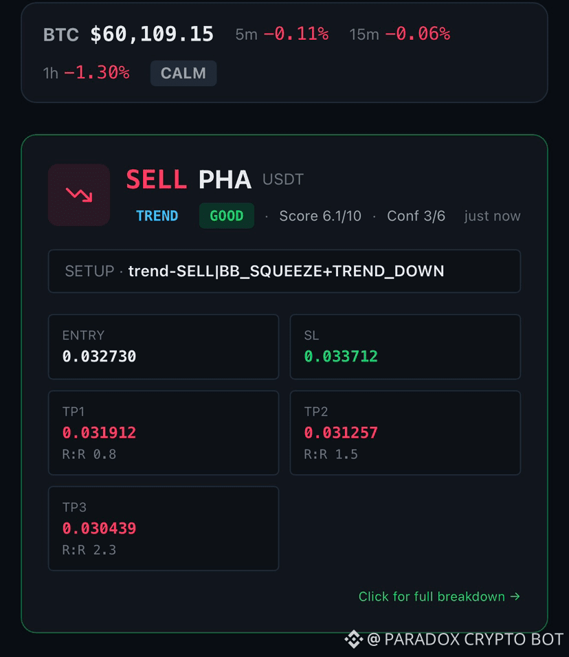Screen dimensions: 569x657
Task: Click the Binance logo in watermark
Action: 354,639
